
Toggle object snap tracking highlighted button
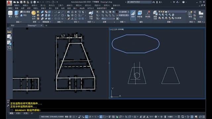tap(101, 117)
